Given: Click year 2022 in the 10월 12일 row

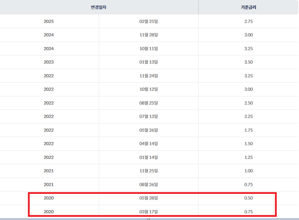Looking at the screenshot, I should pos(49,89).
